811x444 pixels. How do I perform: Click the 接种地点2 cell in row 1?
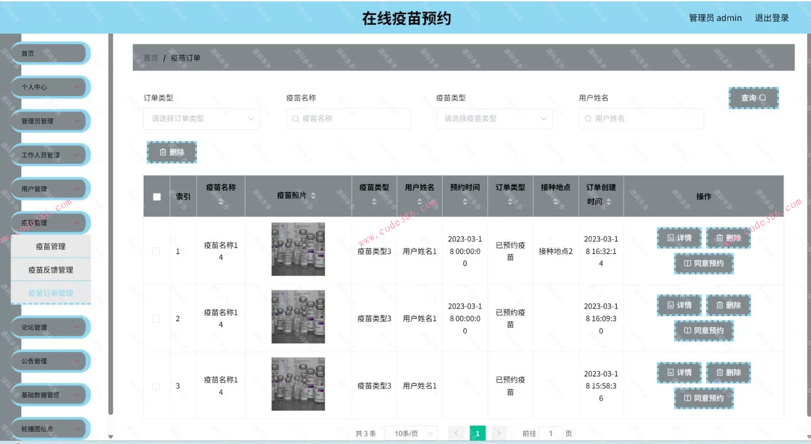[556, 251]
